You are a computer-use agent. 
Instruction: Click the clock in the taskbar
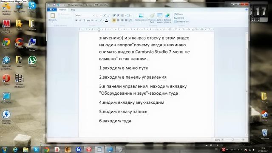pos(263,150)
